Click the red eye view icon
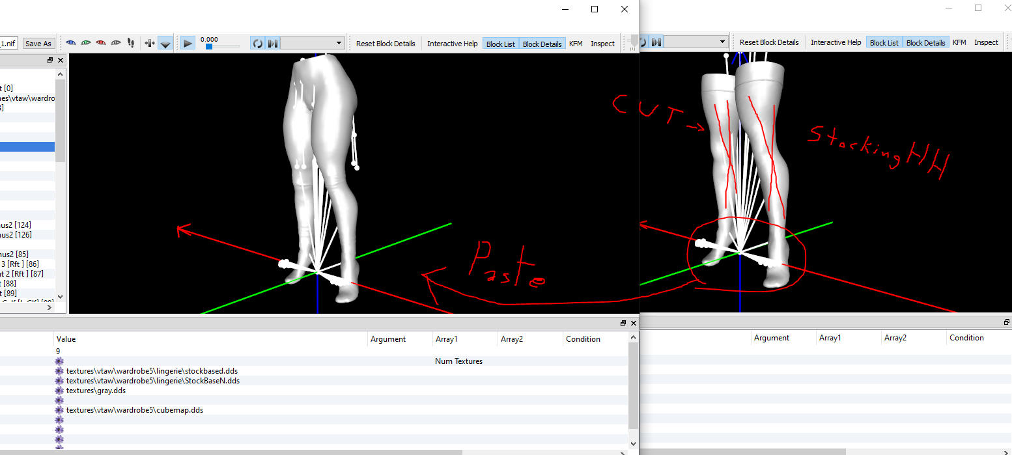This screenshot has height=455, width=1012. [101, 43]
